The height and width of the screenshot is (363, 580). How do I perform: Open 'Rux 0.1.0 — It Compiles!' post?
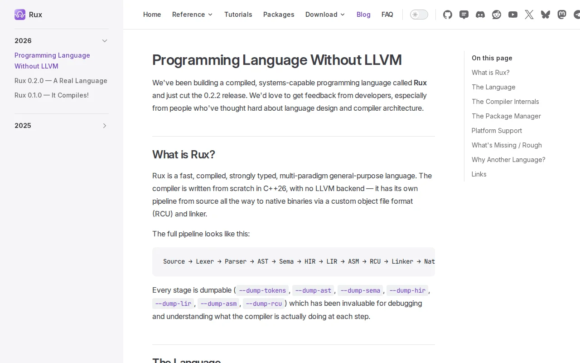tap(52, 95)
